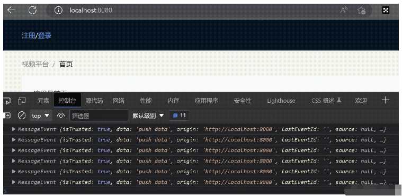Viewport: 402px width, 196px height.
Task: Expand the third MessageEvent log entry
Action: [x=14, y=150]
